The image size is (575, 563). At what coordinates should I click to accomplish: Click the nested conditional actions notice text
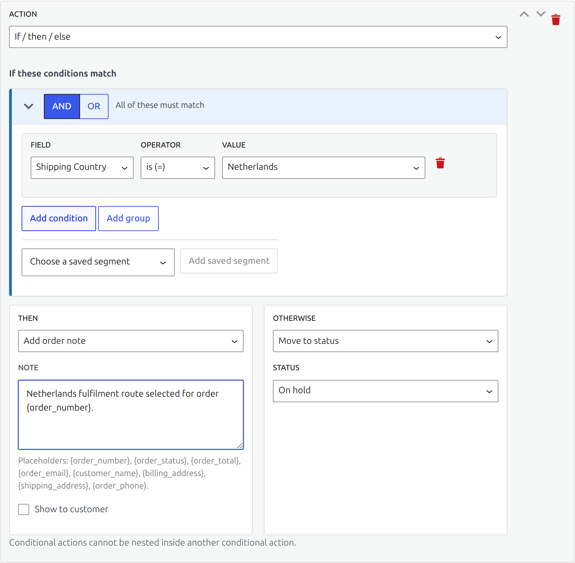[x=153, y=543]
